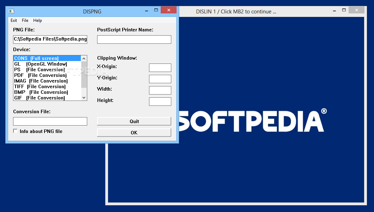Close the DISPNG window
This screenshot has height=212, width=374.
pos(168,10)
